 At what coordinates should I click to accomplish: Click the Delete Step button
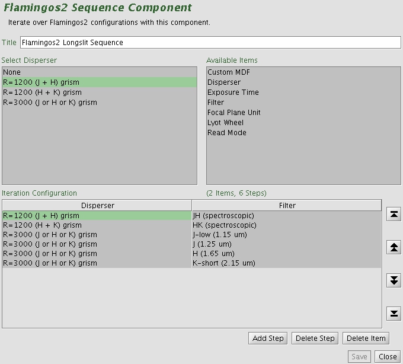tap(315, 338)
